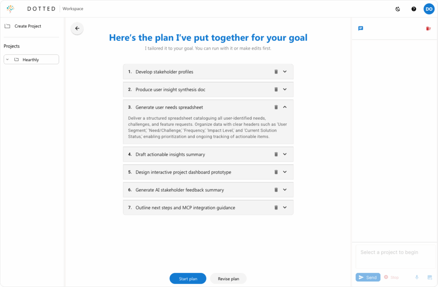Expand the Produce user insight synthesis doc step
Image resolution: width=438 pixels, height=287 pixels.
[285, 89]
